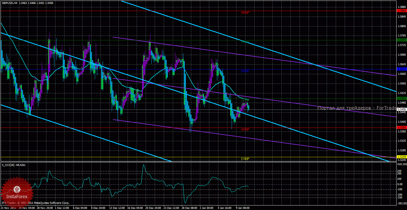Click the 1.5285 price scale value

(402, 150)
